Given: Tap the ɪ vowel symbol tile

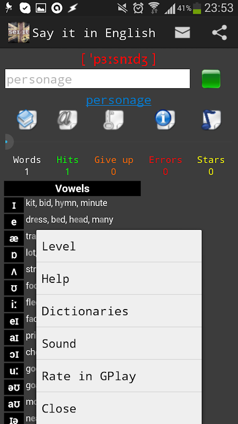Looking at the screenshot, I should click(14, 205).
